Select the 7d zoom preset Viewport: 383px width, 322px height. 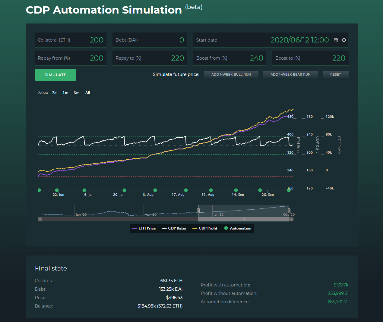pyautogui.click(x=54, y=93)
